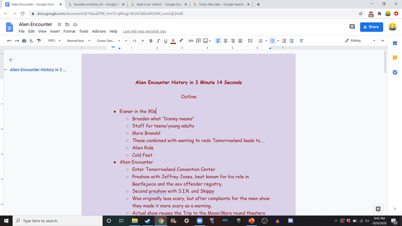The height and width of the screenshot is (226, 402).
Task: Open comment history icon
Action: point(352,27)
